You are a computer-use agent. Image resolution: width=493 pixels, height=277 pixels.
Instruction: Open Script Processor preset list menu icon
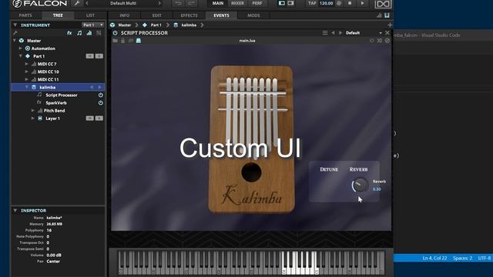coord(325,32)
